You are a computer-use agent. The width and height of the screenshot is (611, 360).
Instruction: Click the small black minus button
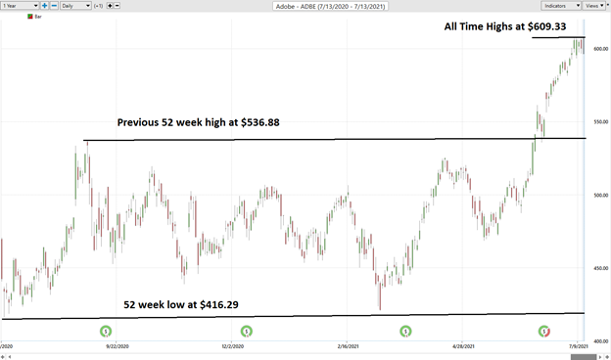[117, 6]
